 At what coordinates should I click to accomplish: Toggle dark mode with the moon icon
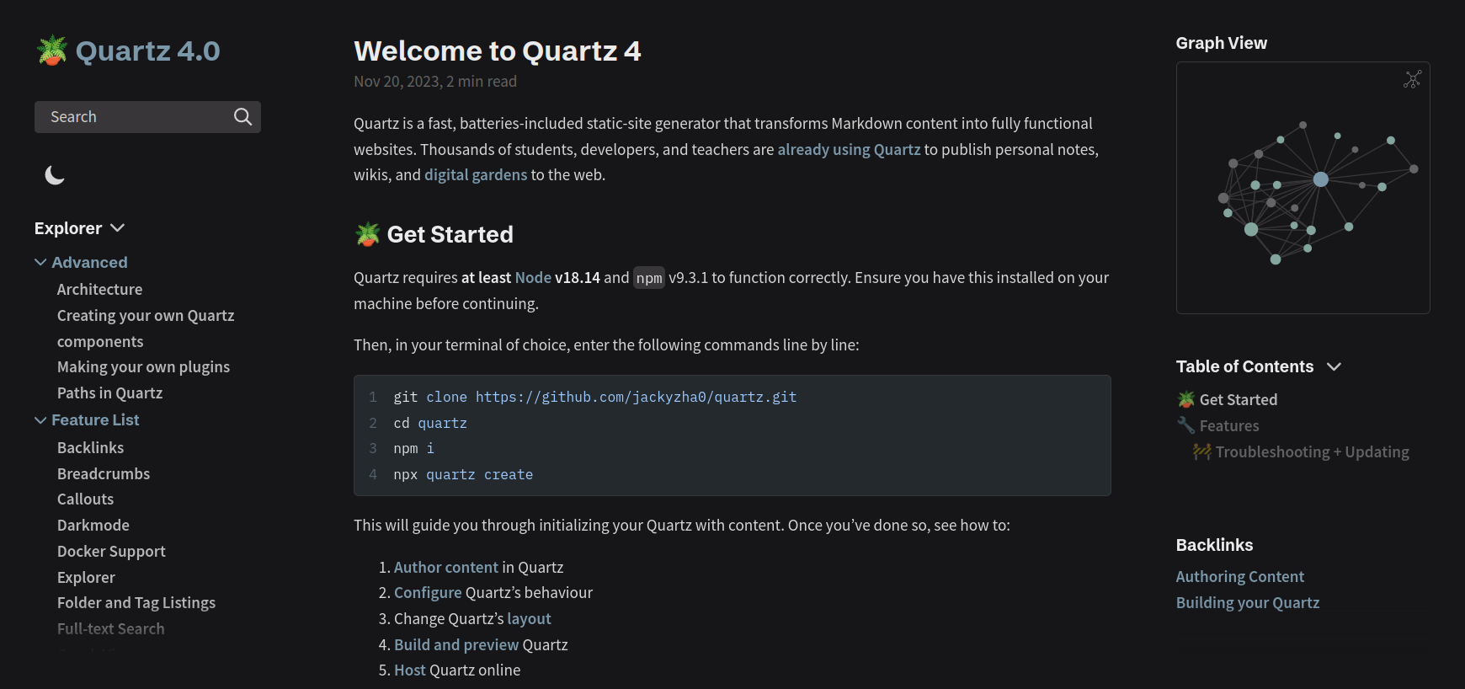55,175
